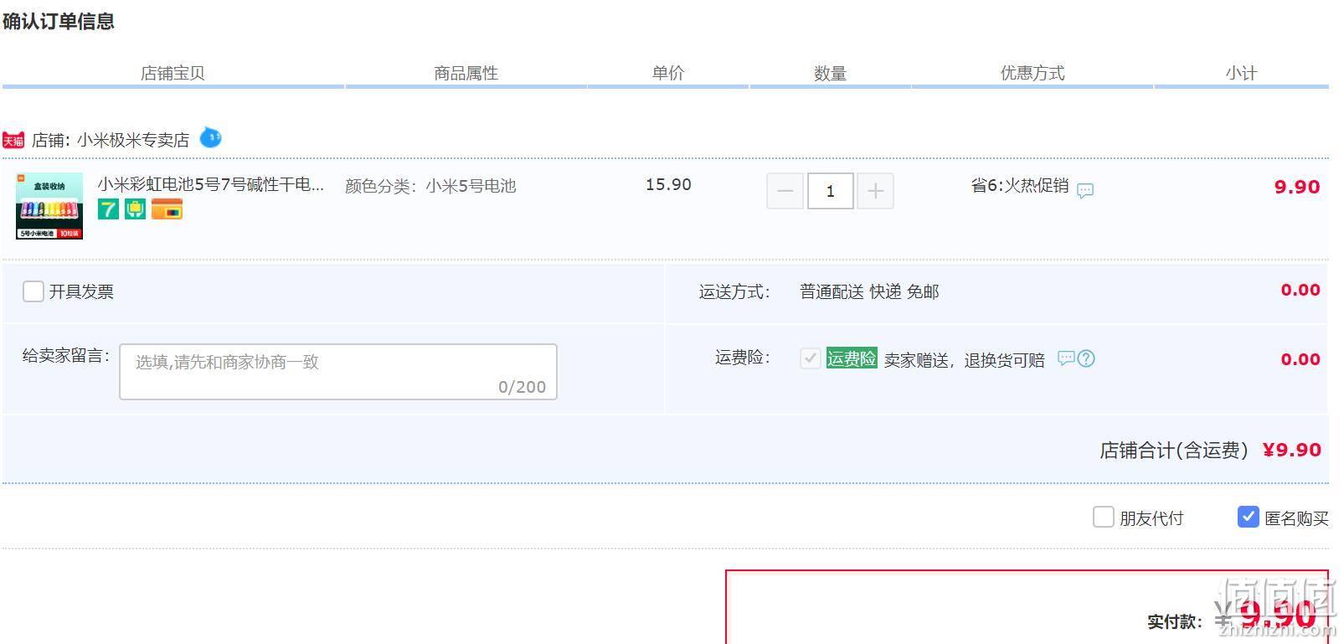
Task: Click the quantity input field showing 1
Action: (x=831, y=191)
